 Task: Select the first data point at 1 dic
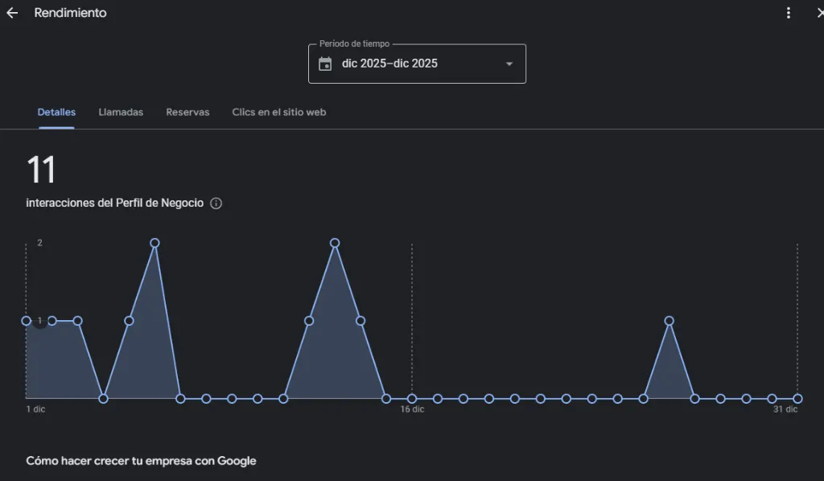tap(27, 321)
